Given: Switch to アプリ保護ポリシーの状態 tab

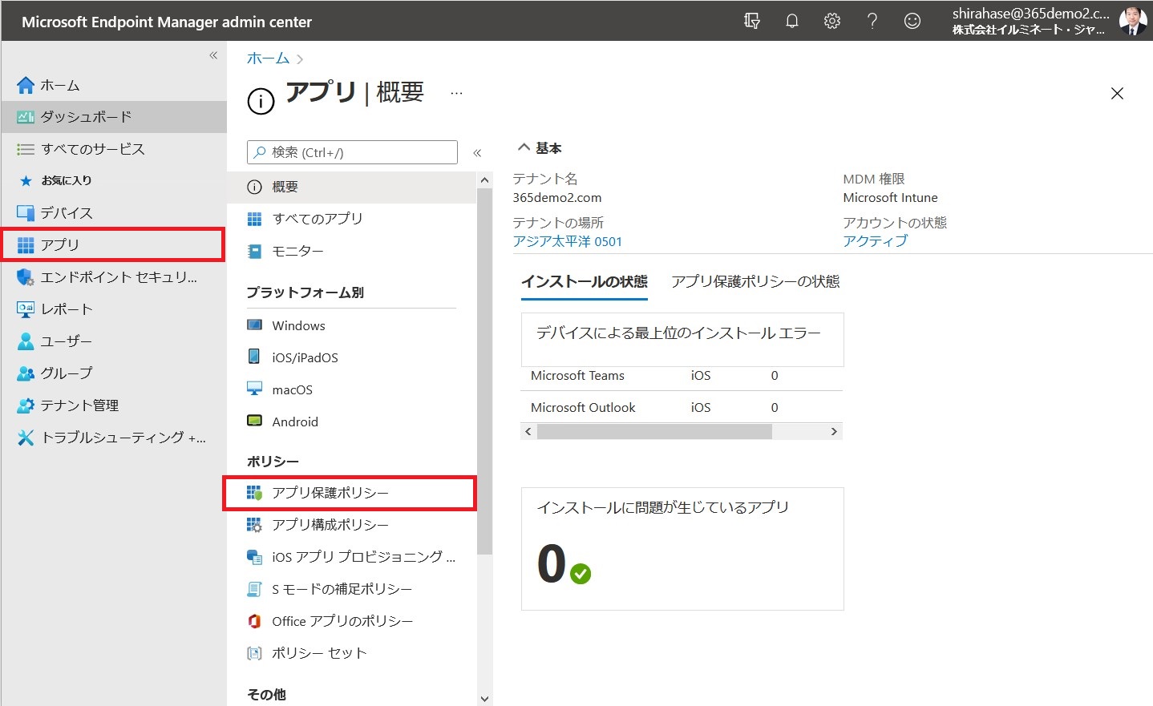Looking at the screenshot, I should click(x=755, y=281).
